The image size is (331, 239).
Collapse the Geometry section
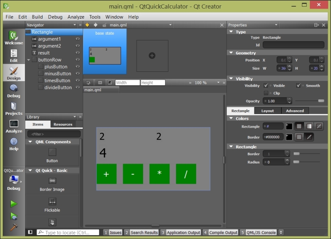230,53
